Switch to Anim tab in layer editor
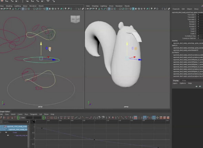 tap(184, 81)
